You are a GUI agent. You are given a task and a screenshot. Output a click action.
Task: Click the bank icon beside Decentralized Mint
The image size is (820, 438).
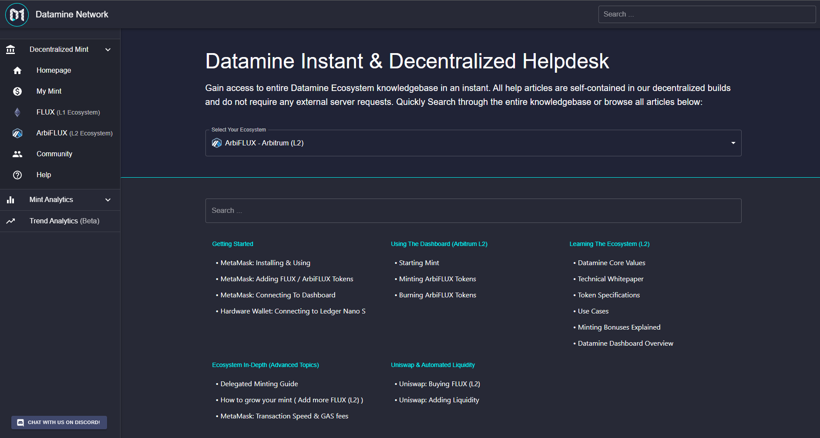tap(10, 50)
